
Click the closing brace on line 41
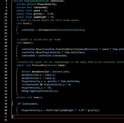(17, 114)
